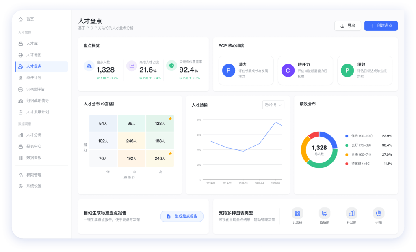Click the 人才趋势 chart title
The width and height of the screenshot is (416, 252).
200,105
